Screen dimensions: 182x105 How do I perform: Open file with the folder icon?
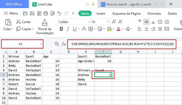[25, 14]
